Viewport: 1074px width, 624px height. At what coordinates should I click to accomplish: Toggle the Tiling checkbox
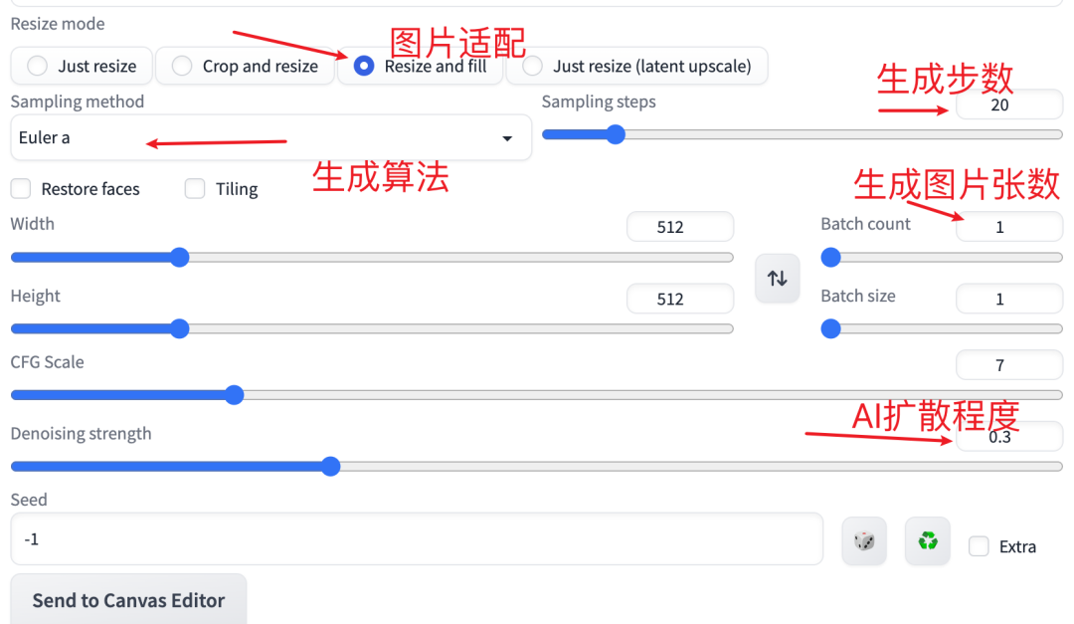coord(195,188)
